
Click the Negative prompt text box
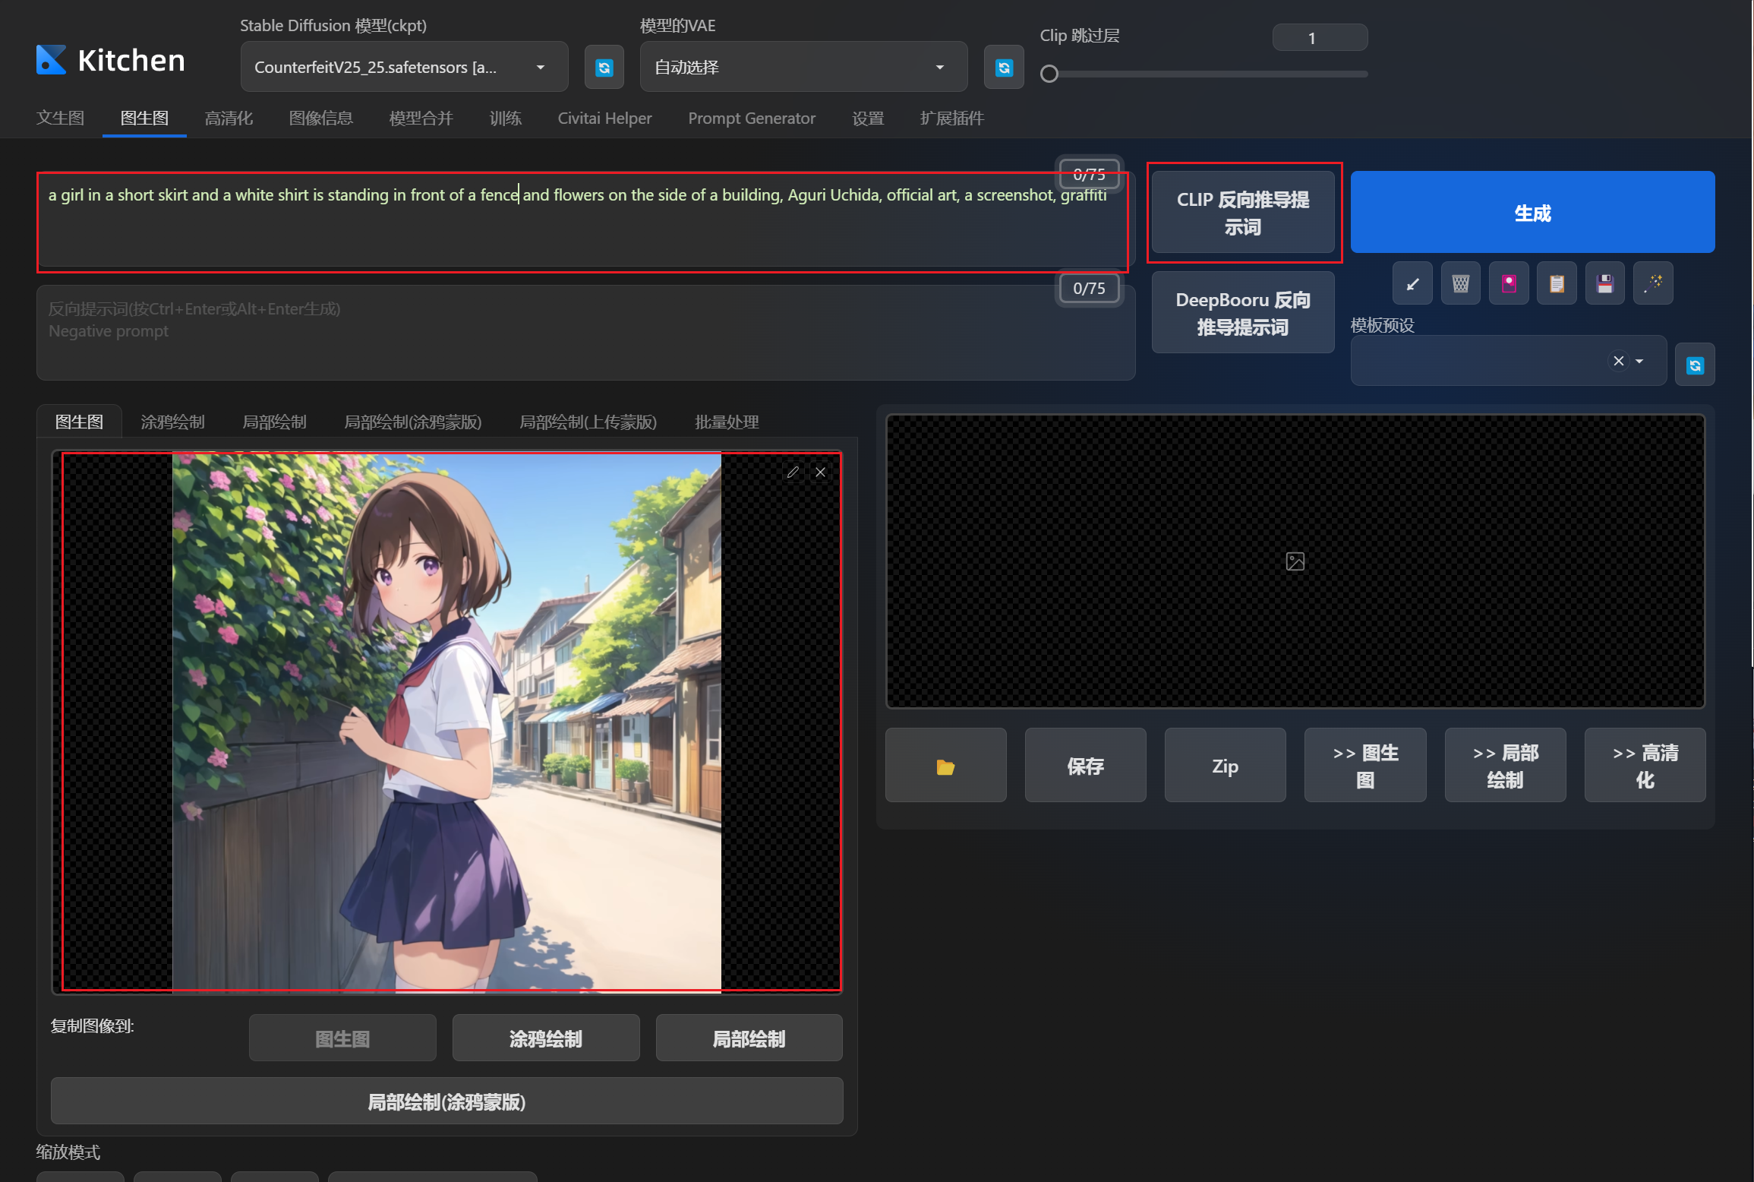585,333
